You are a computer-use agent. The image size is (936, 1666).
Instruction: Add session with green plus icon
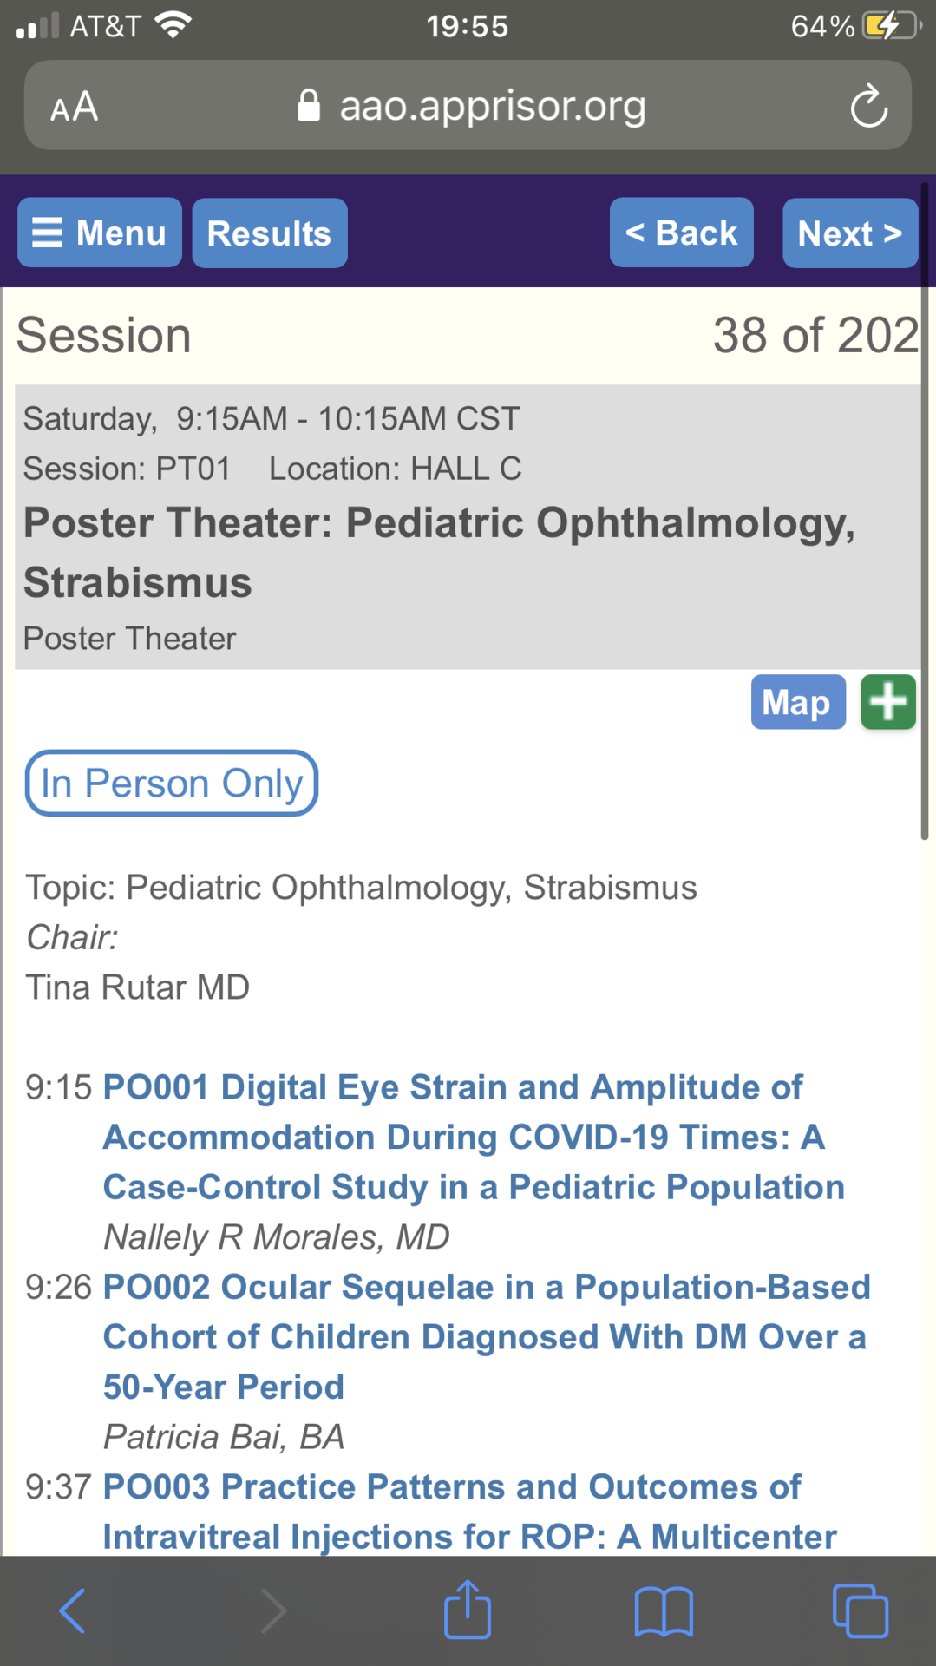pos(888,702)
